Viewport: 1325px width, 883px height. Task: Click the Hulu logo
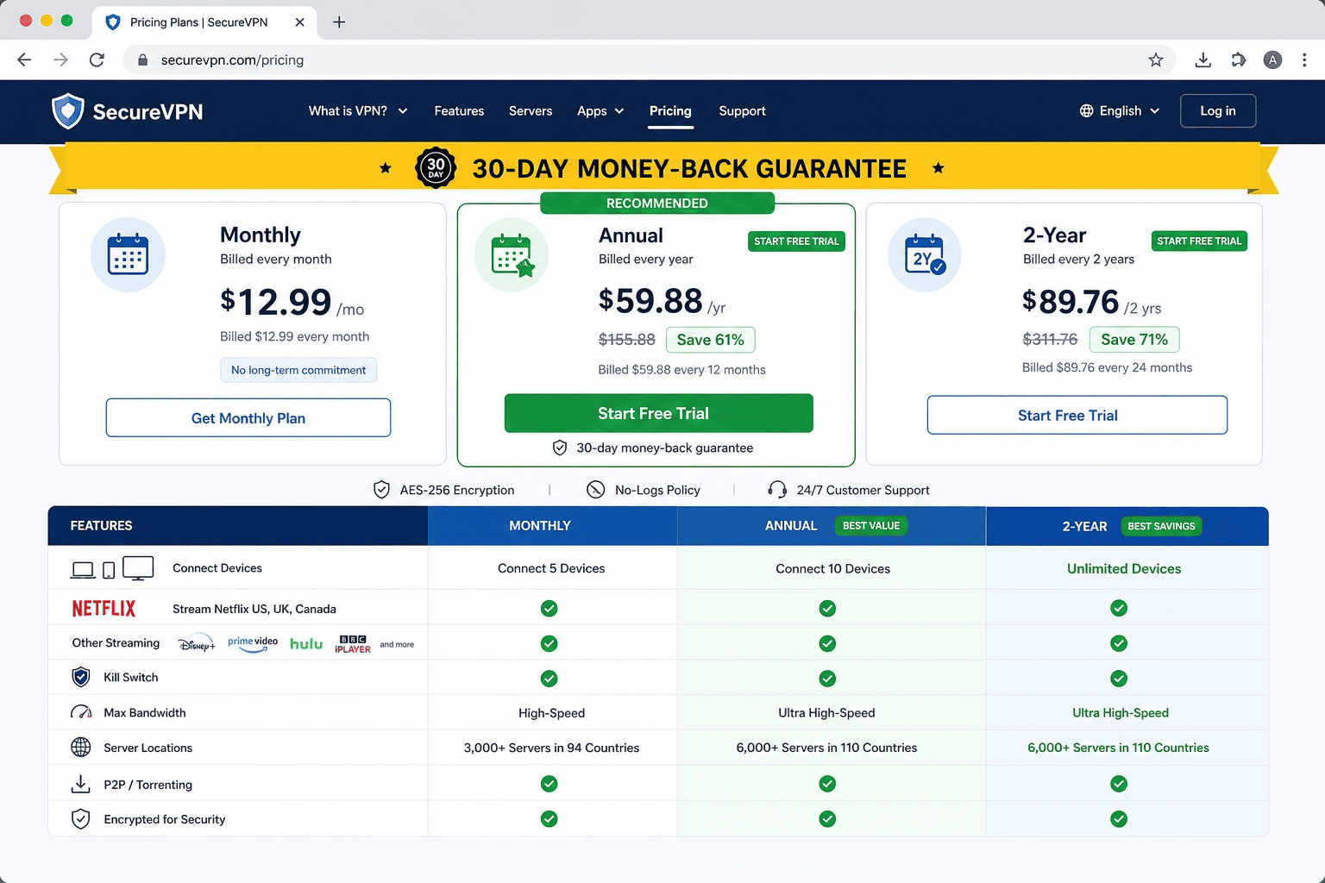coord(306,644)
